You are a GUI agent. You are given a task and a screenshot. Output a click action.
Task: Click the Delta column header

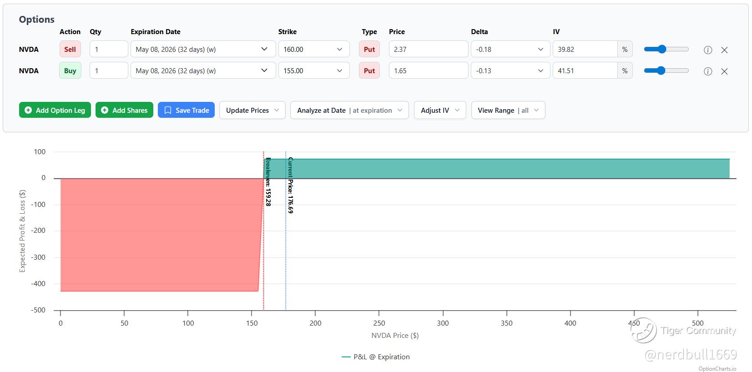(x=479, y=32)
